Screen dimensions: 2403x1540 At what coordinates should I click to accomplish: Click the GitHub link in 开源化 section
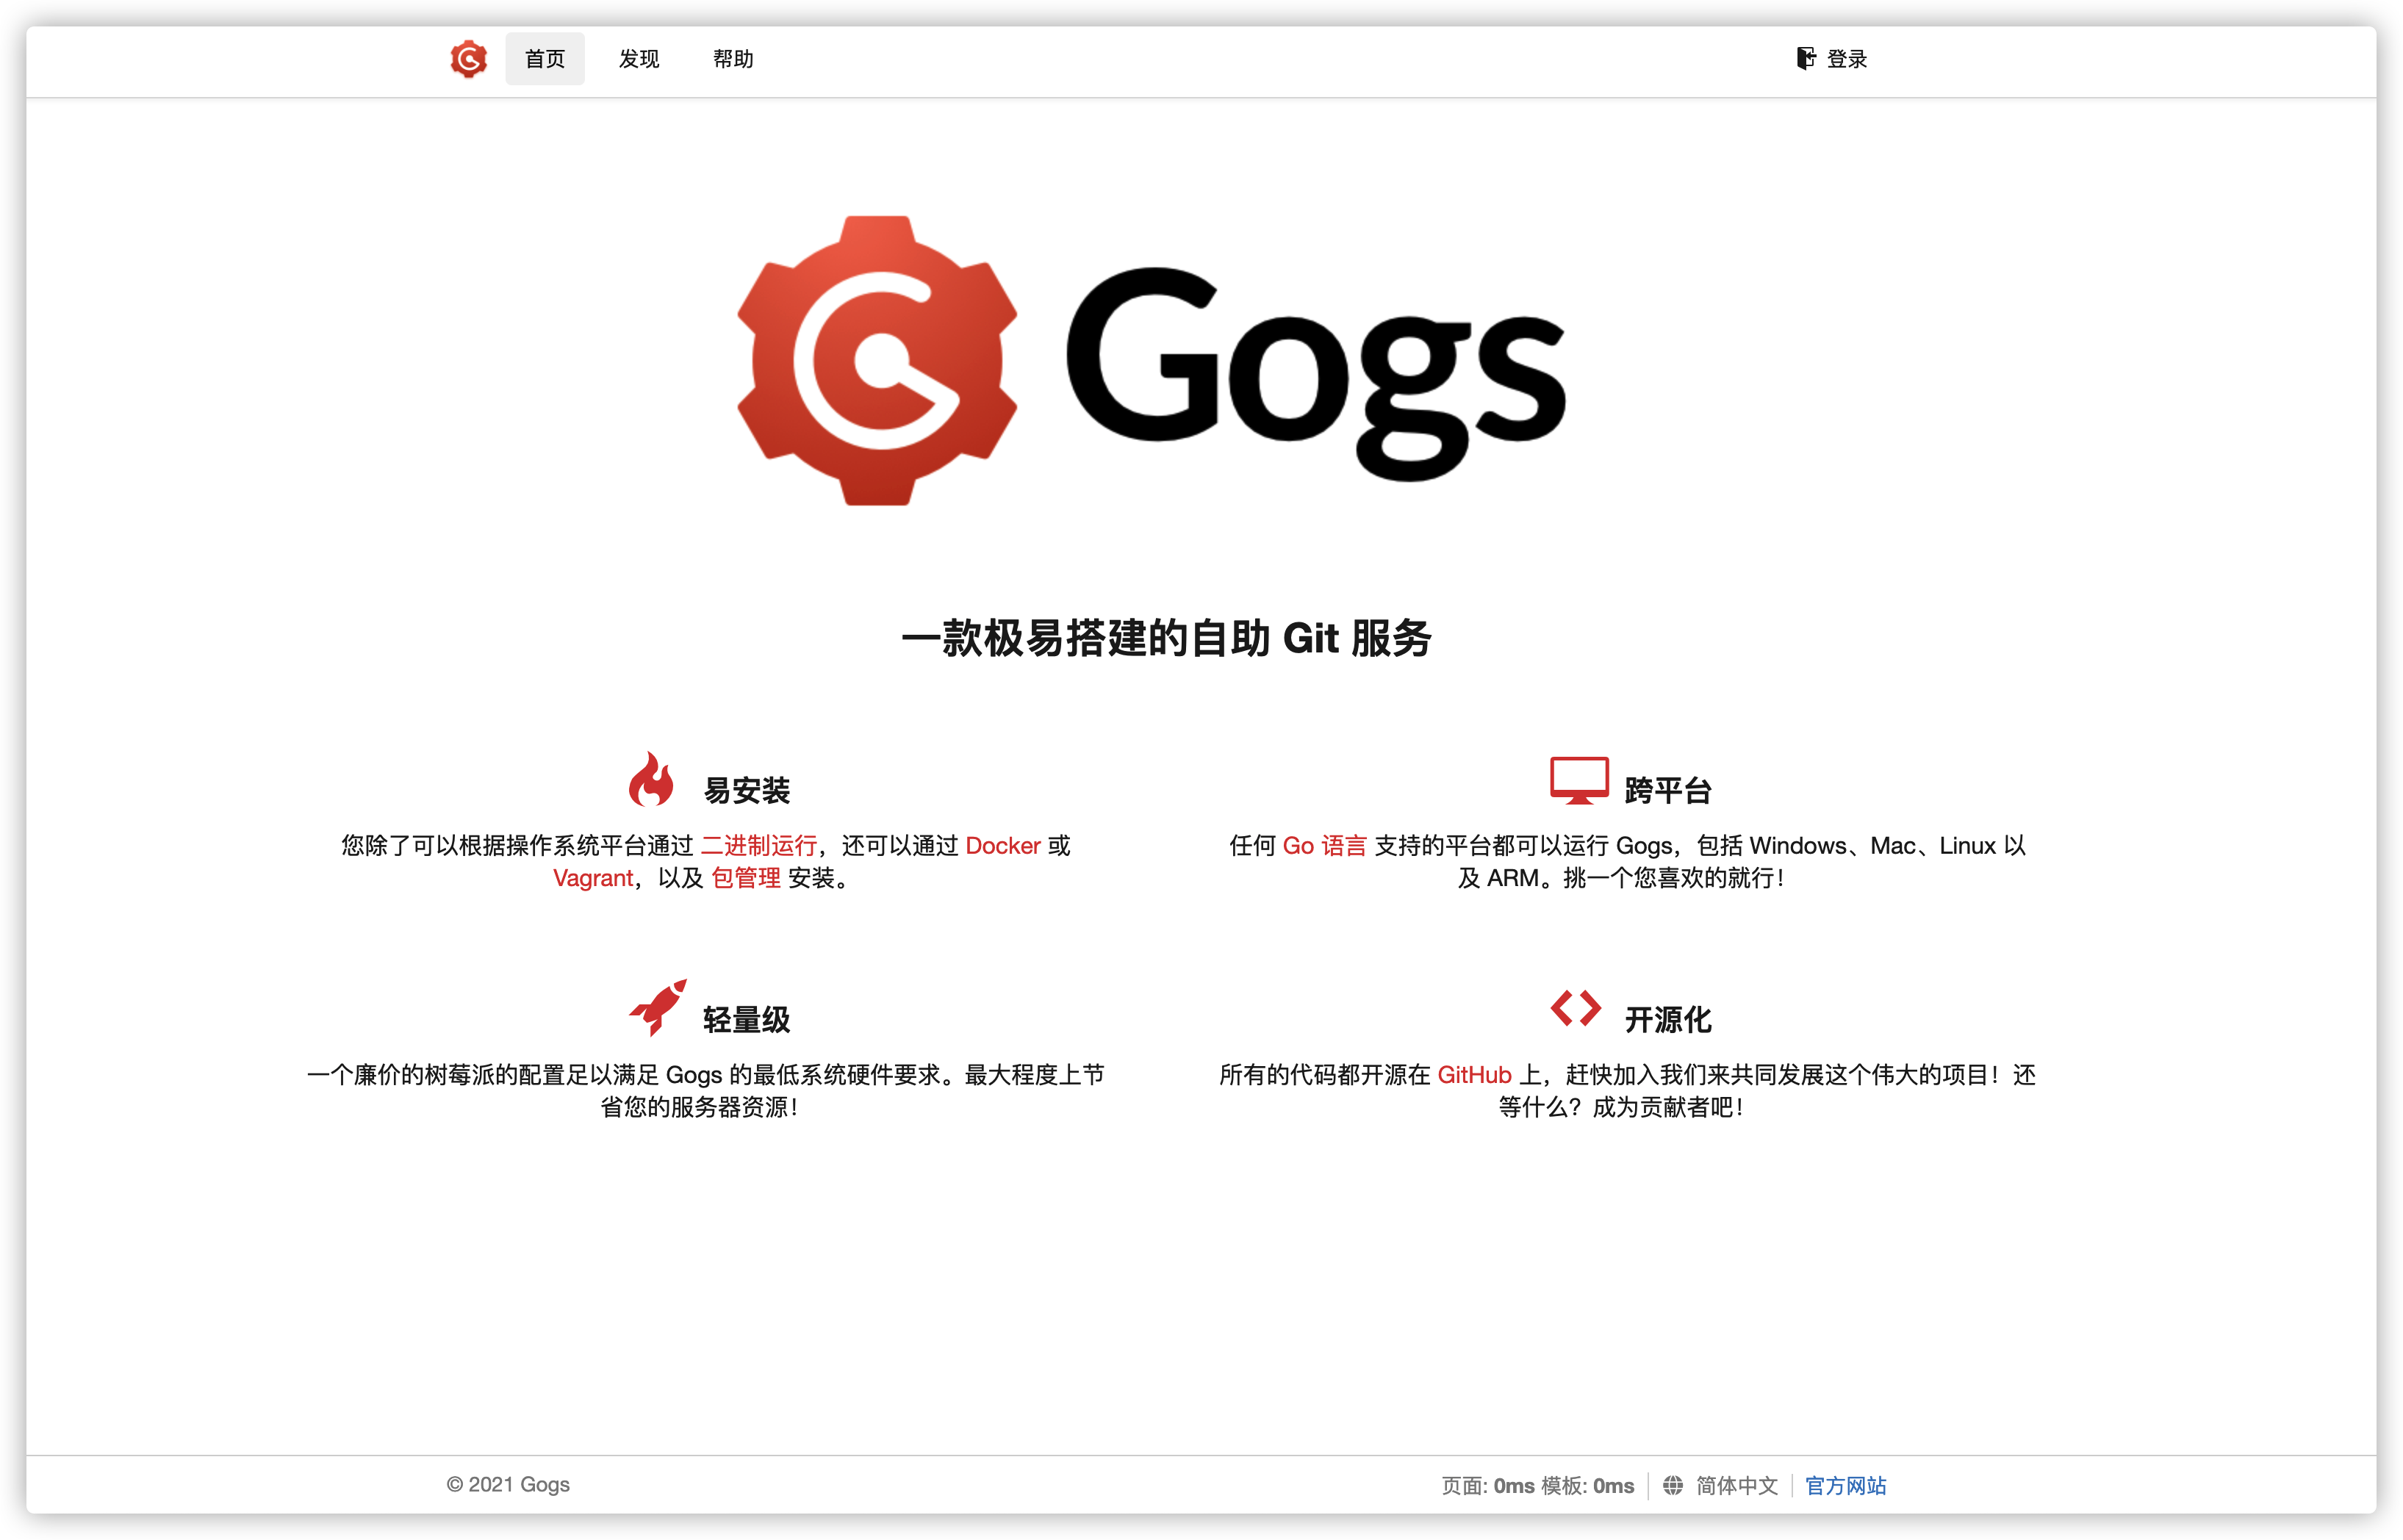point(1475,1075)
